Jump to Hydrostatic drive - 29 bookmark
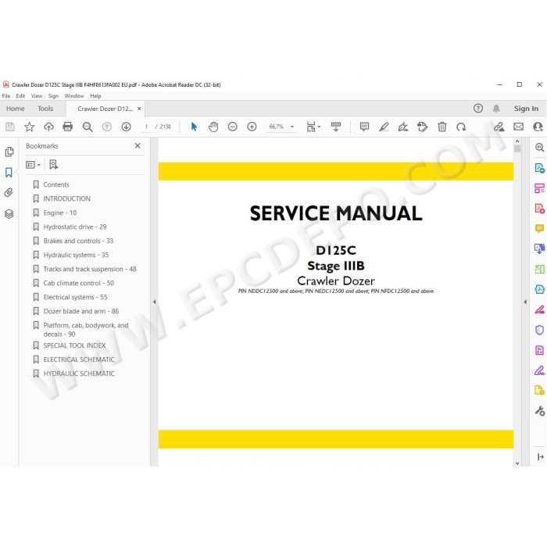The height and width of the screenshot is (547, 547). [x=75, y=227]
